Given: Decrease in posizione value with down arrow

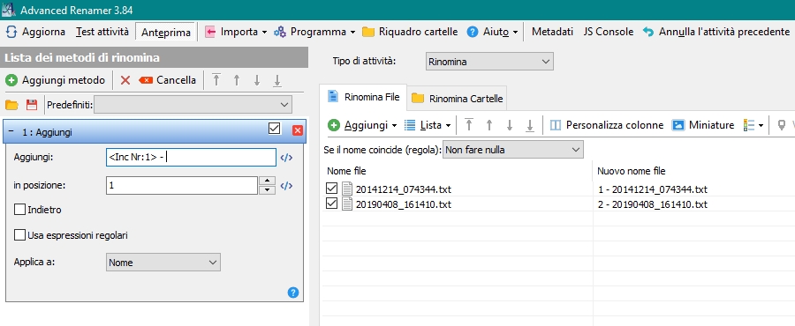Looking at the screenshot, I should 267,190.
